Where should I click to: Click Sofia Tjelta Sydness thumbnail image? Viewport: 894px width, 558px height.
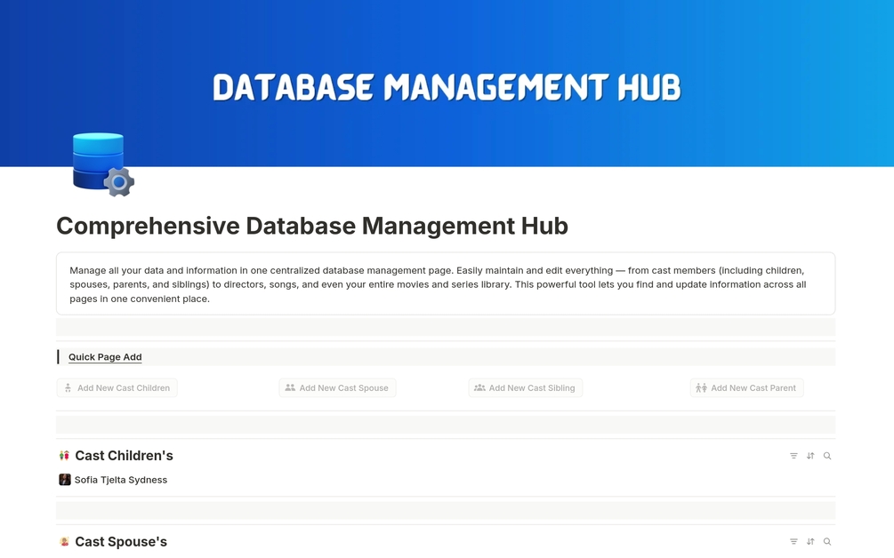[x=64, y=480]
